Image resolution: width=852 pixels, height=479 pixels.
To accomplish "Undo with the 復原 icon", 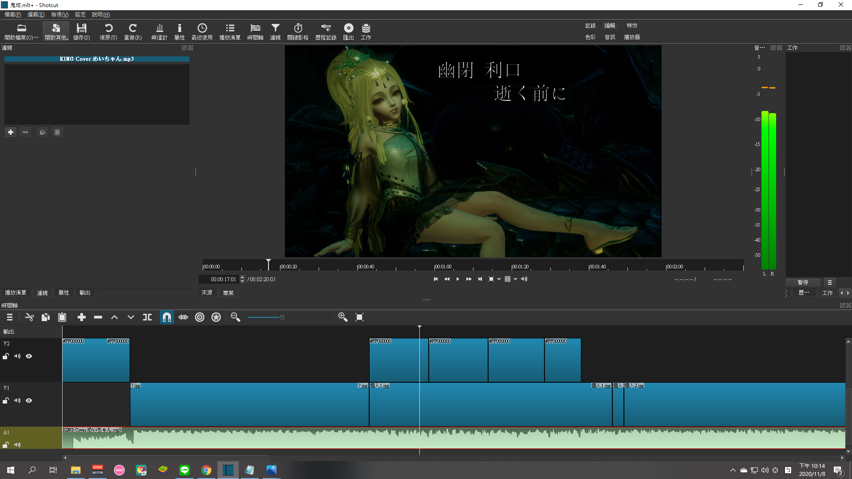I will point(108,31).
